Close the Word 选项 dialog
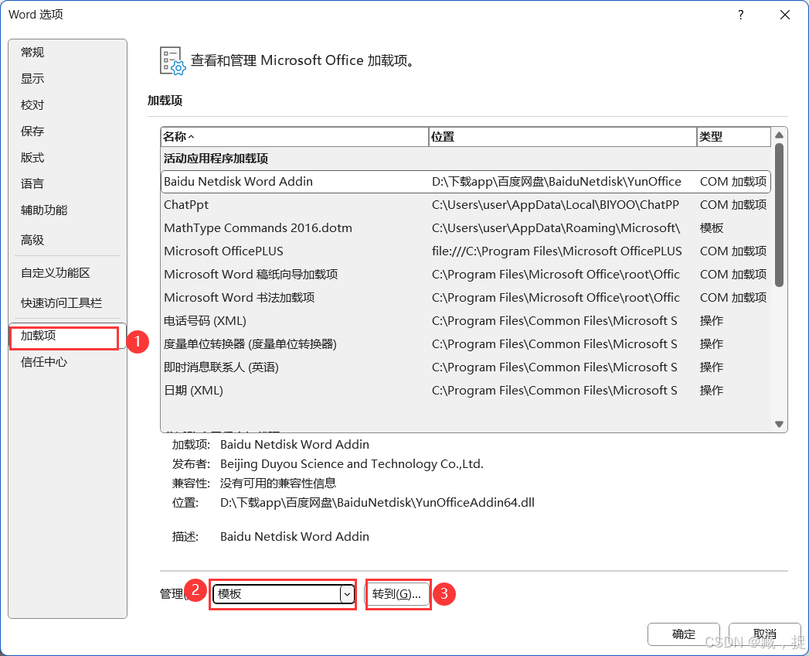Image resolution: width=809 pixels, height=656 pixels. (x=785, y=15)
